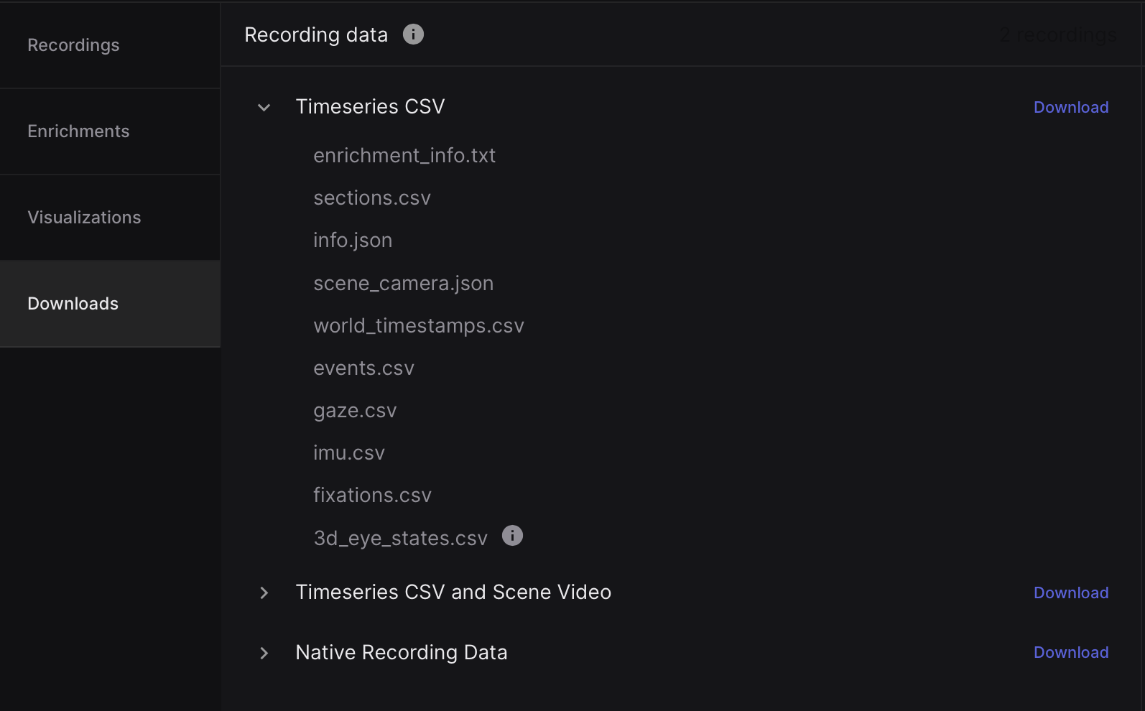Click the info icon beside Recording data
The image size is (1145, 711).
(x=413, y=34)
